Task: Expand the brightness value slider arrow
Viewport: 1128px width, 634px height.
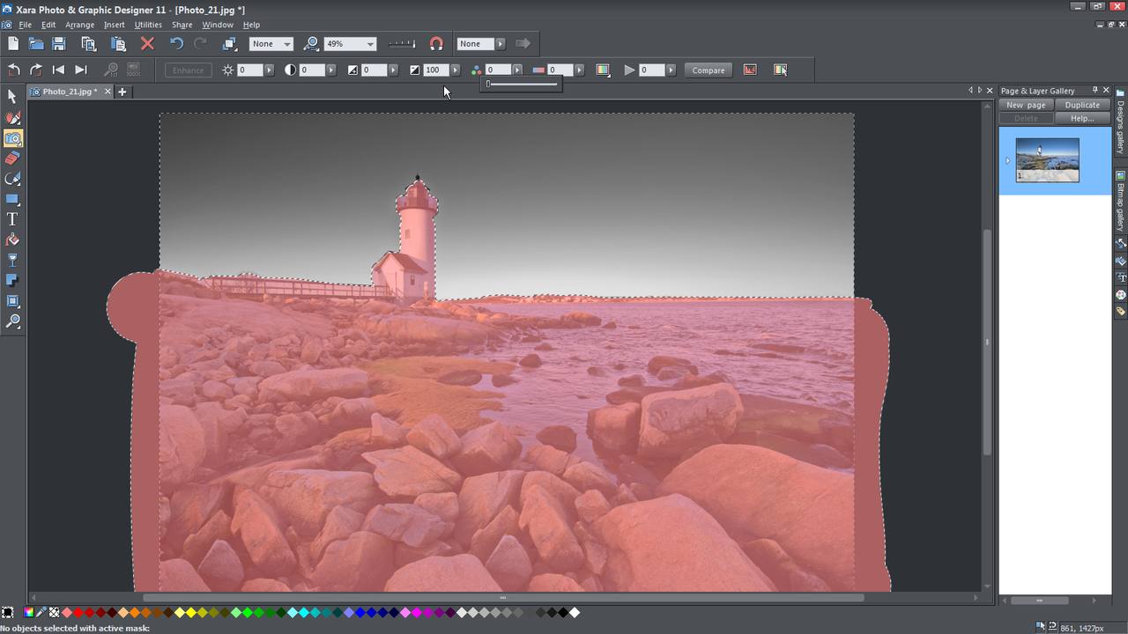Action: (x=269, y=70)
